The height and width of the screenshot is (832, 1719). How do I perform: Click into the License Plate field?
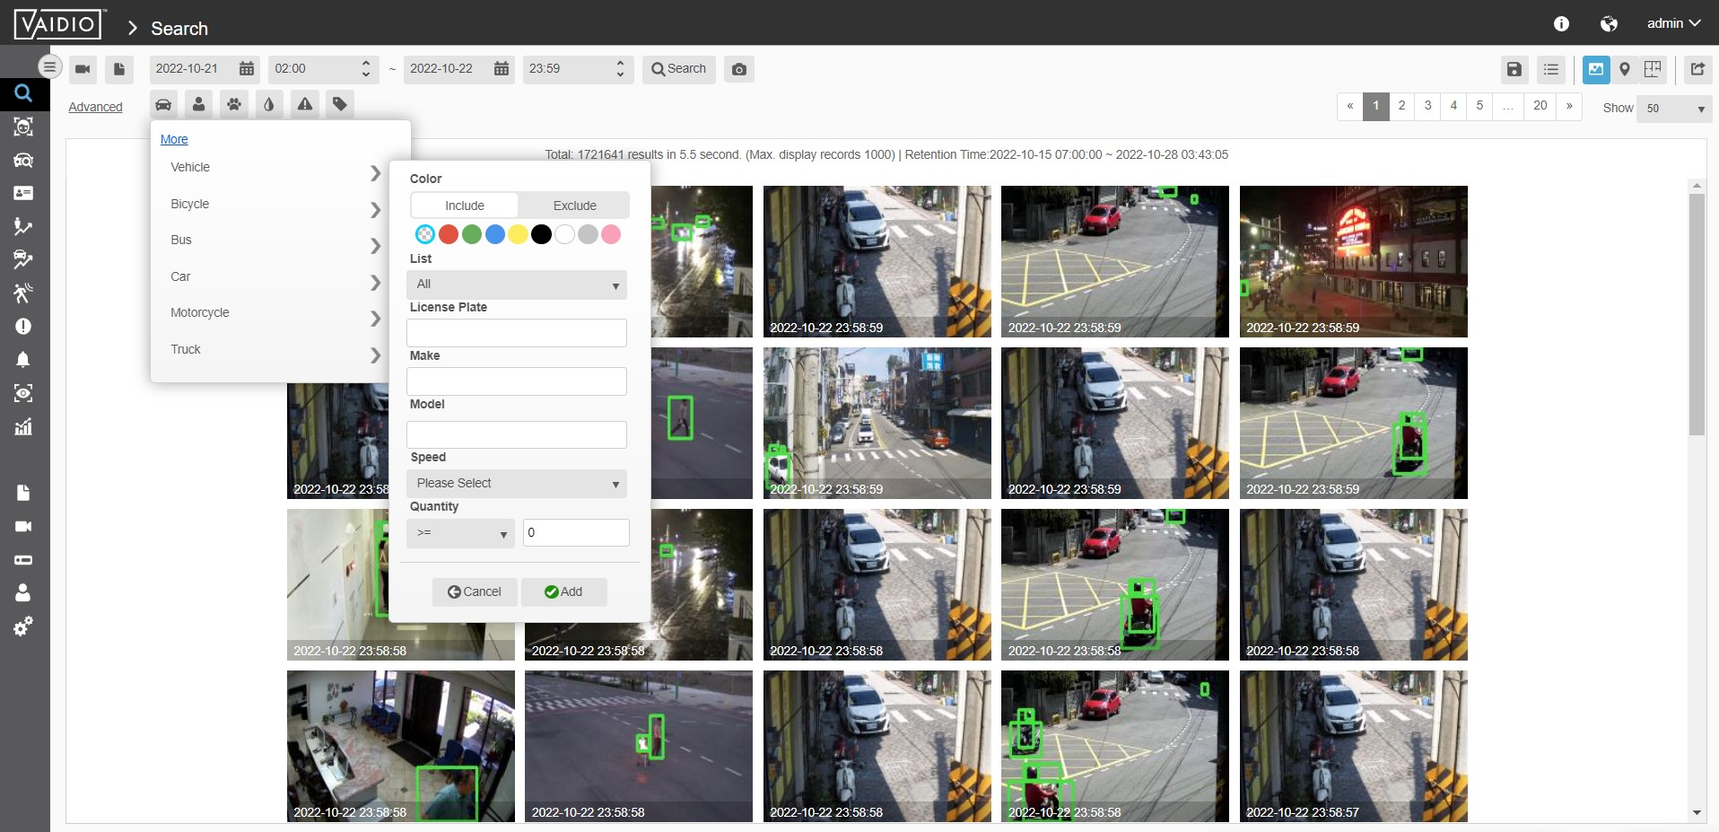coord(517,333)
